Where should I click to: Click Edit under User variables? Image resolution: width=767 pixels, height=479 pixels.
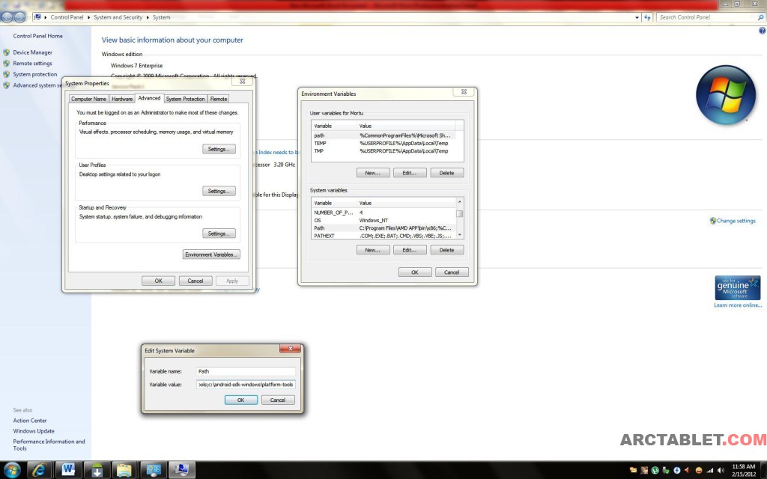(x=410, y=173)
